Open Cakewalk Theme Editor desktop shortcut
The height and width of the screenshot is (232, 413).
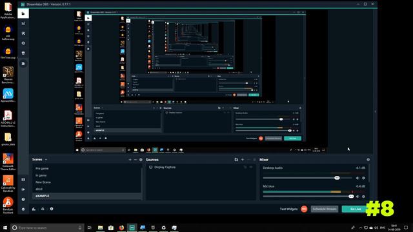pos(8,162)
